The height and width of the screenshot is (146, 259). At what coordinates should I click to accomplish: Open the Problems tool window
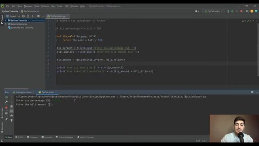point(32,137)
